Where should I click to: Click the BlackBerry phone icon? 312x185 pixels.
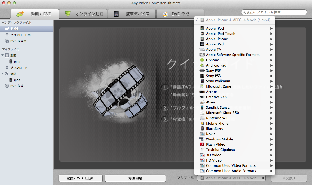tap(202, 129)
